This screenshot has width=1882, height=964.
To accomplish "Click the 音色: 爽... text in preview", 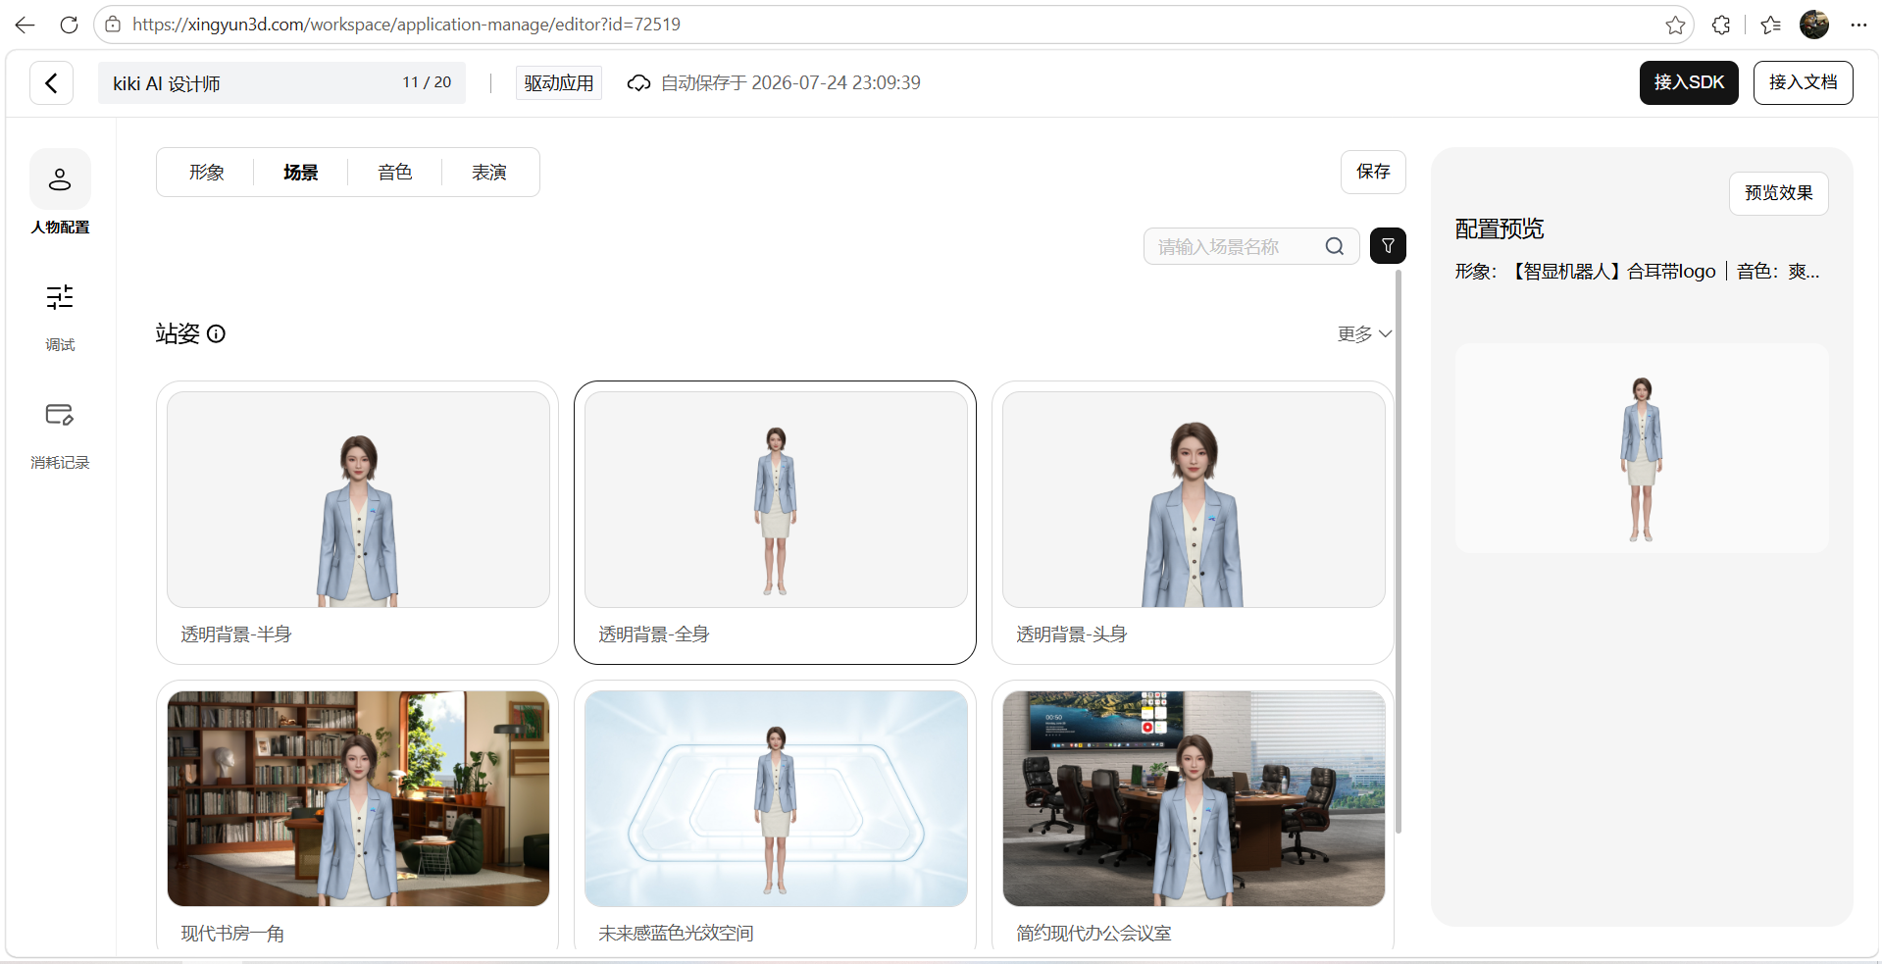I will tap(1778, 272).
